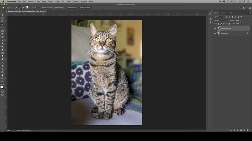Screen dimensions: 252x141
Task: Select the Path Selection tool
Action: (2, 69)
